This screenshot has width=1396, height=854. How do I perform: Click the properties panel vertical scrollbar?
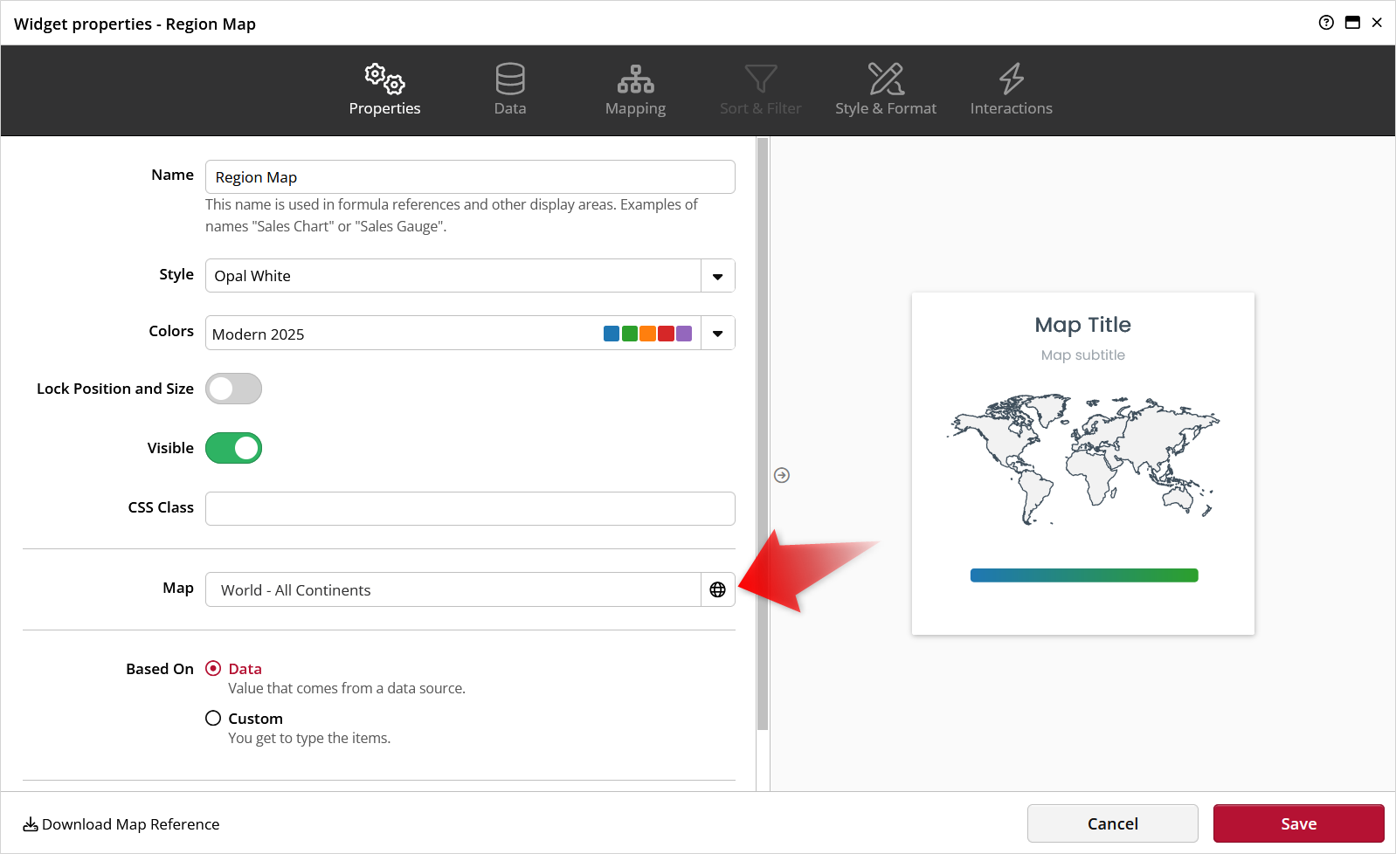click(x=763, y=434)
